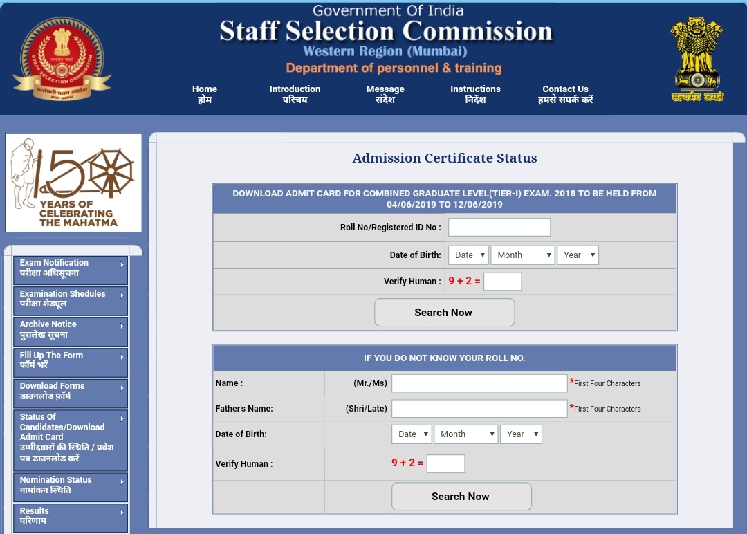
Task: Expand the Download Forms arrow
Action: [x=122, y=388]
